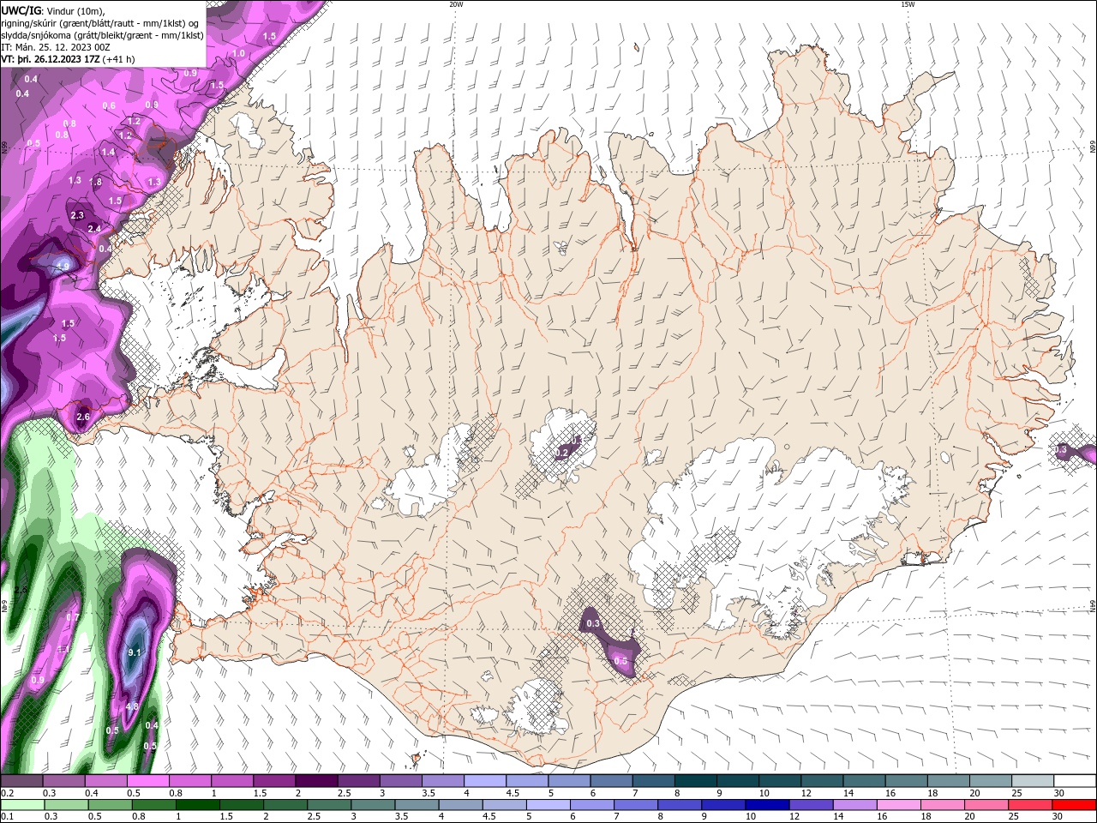The image size is (1097, 823).
Task: Click the darkest purple swatch after 2 in snow legend
Action: coord(316,781)
